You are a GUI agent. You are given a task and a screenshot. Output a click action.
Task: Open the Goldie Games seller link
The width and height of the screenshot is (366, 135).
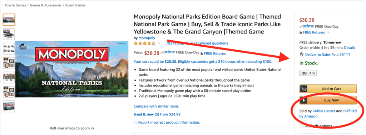click(324, 111)
